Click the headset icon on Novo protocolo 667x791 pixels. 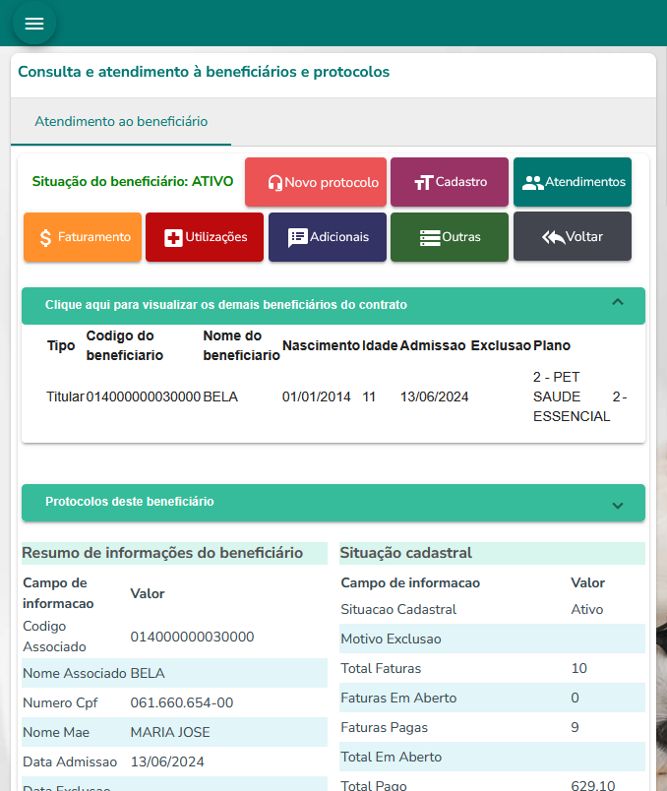click(x=275, y=183)
